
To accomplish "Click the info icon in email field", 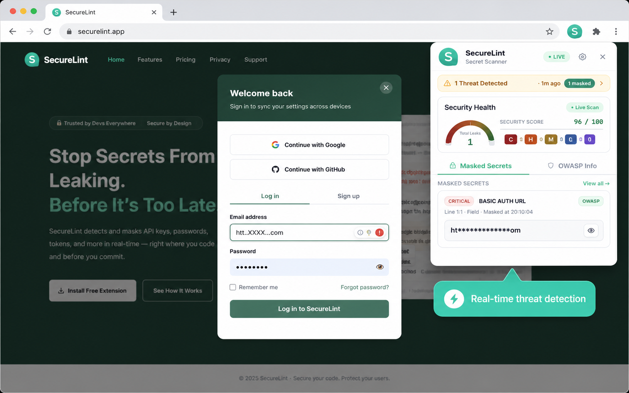I will coord(360,232).
